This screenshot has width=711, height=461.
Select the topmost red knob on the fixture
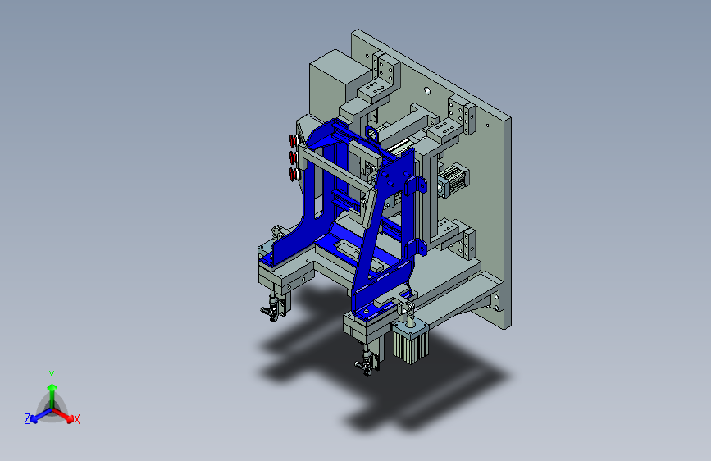[x=293, y=140]
